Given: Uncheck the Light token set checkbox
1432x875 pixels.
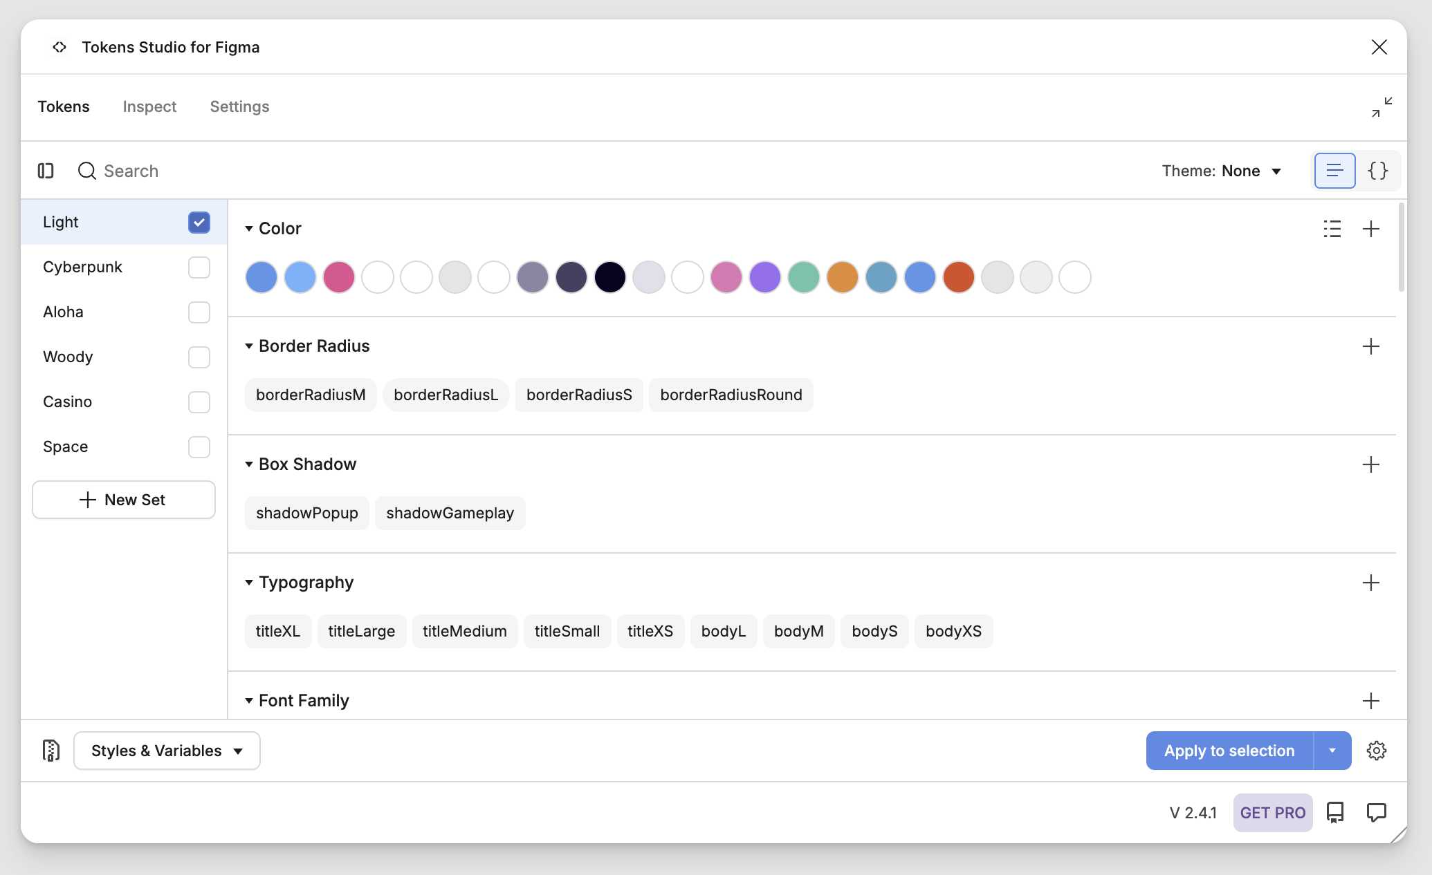Looking at the screenshot, I should [199, 223].
